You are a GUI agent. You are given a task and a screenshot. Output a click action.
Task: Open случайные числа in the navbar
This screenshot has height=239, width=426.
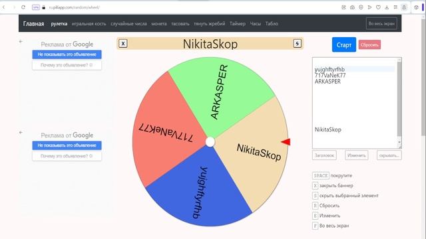(x=128, y=24)
